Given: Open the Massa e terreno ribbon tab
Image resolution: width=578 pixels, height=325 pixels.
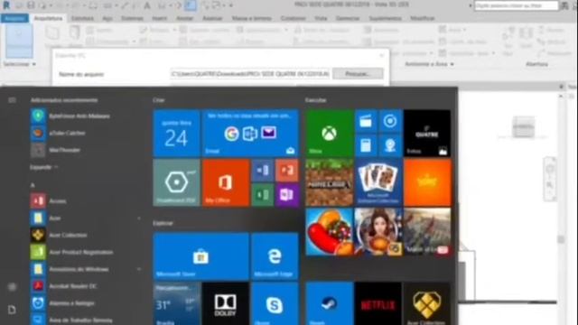Looking at the screenshot, I should (252, 18).
